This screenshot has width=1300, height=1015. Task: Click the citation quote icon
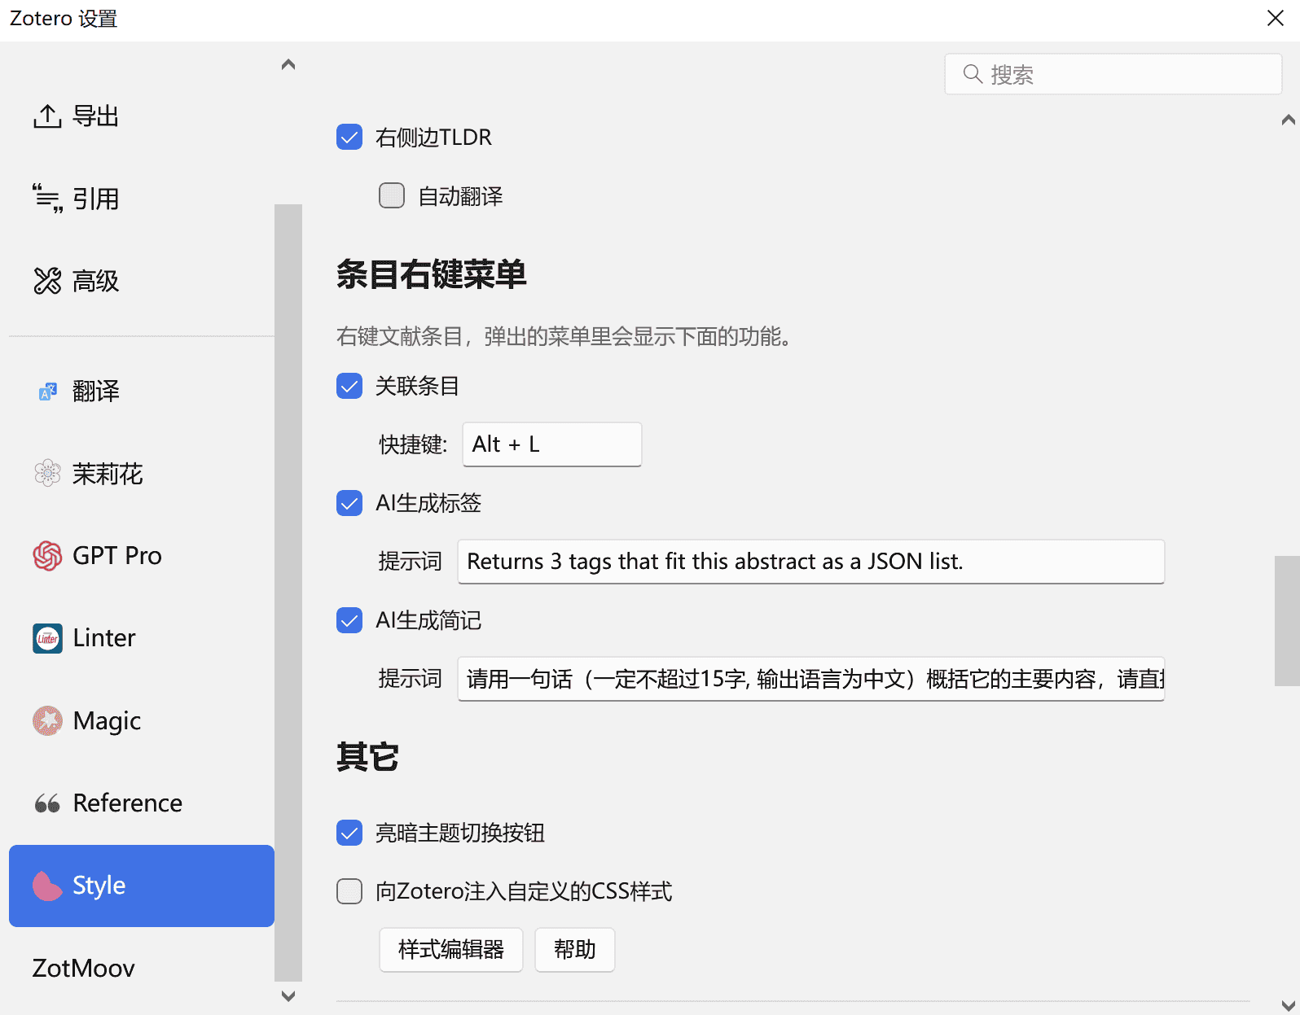pos(47,199)
